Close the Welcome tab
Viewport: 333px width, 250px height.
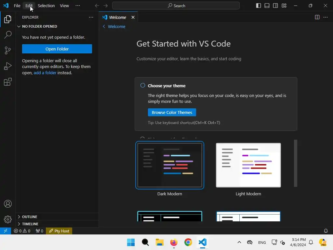(x=133, y=17)
